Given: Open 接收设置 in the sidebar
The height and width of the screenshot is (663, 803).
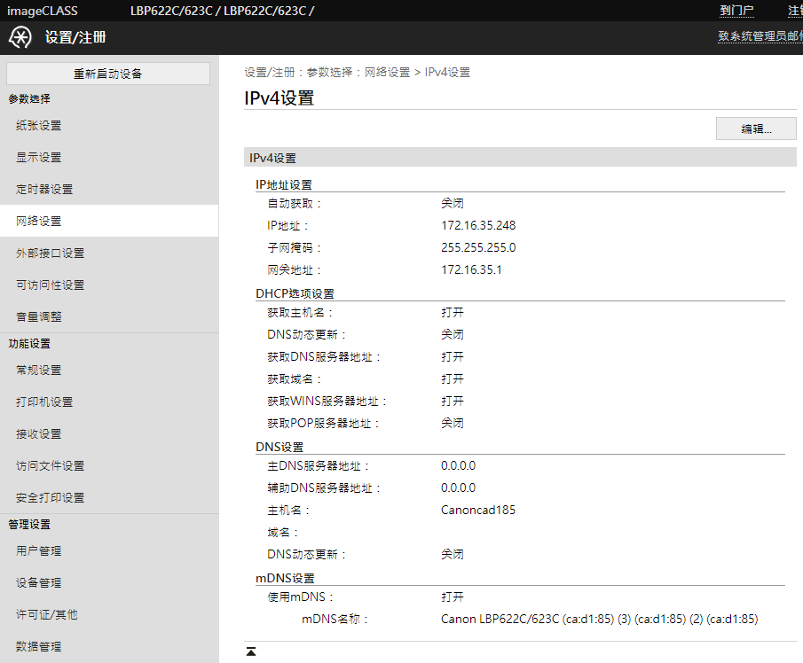Looking at the screenshot, I should 109,433.
